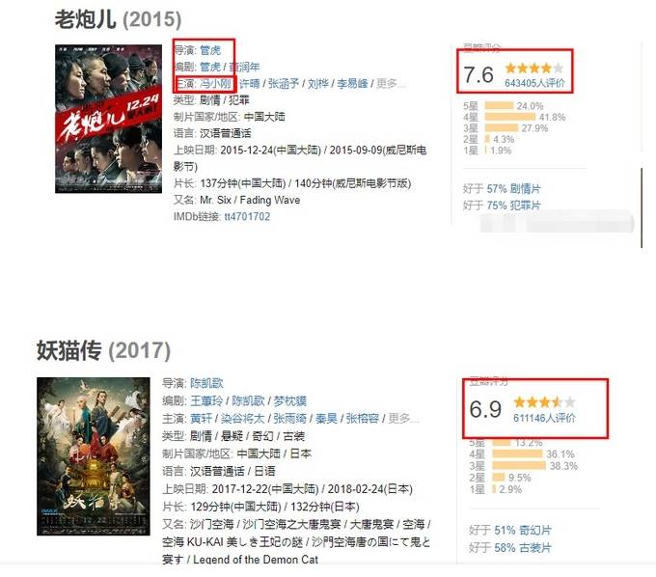Click 老炮儿 star rating icons

coord(534,68)
